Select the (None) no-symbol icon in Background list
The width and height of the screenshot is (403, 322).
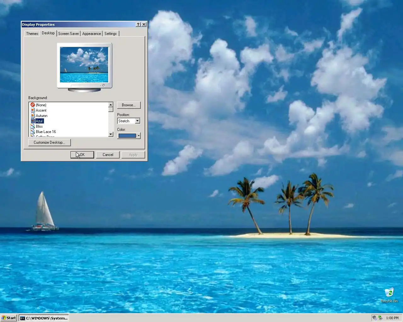(x=32, y=105)
